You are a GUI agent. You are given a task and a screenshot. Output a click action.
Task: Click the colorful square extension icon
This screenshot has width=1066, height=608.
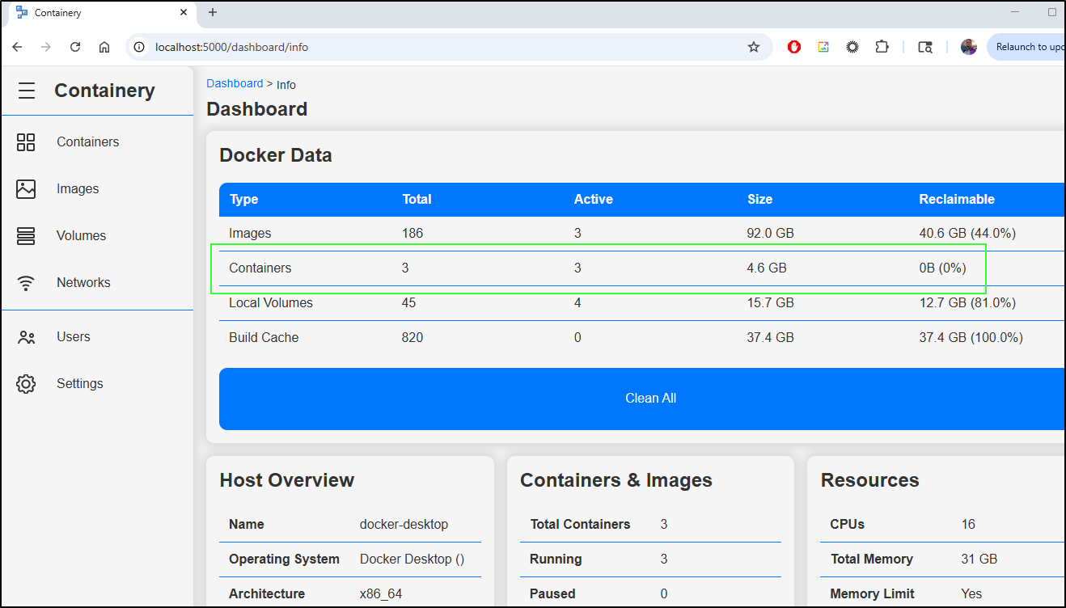[823, 47]
